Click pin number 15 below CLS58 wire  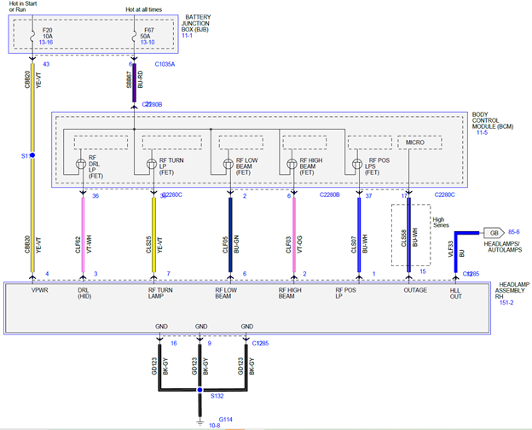pos(422,271)
